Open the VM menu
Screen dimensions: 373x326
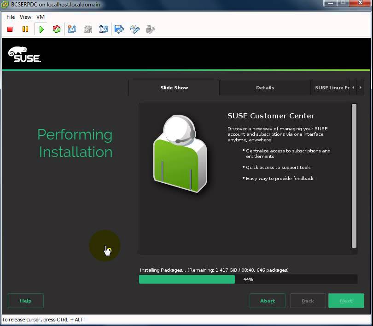[x=41, y=17]
